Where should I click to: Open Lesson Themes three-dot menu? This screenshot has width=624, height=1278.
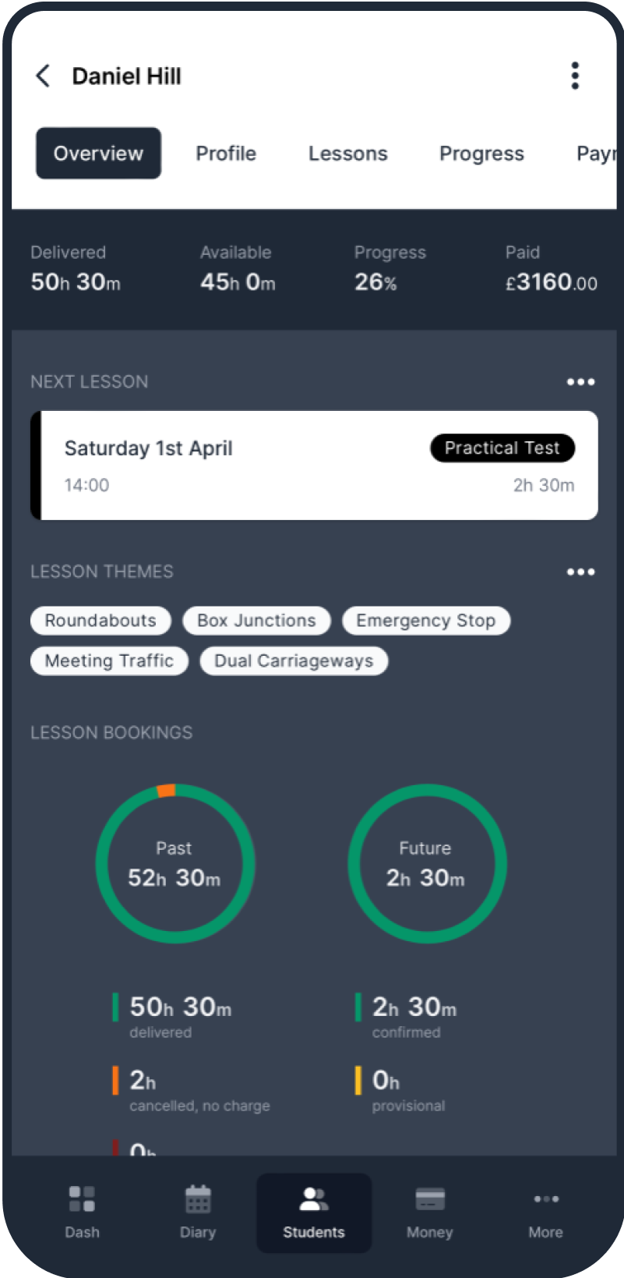[x=580, y=572]
